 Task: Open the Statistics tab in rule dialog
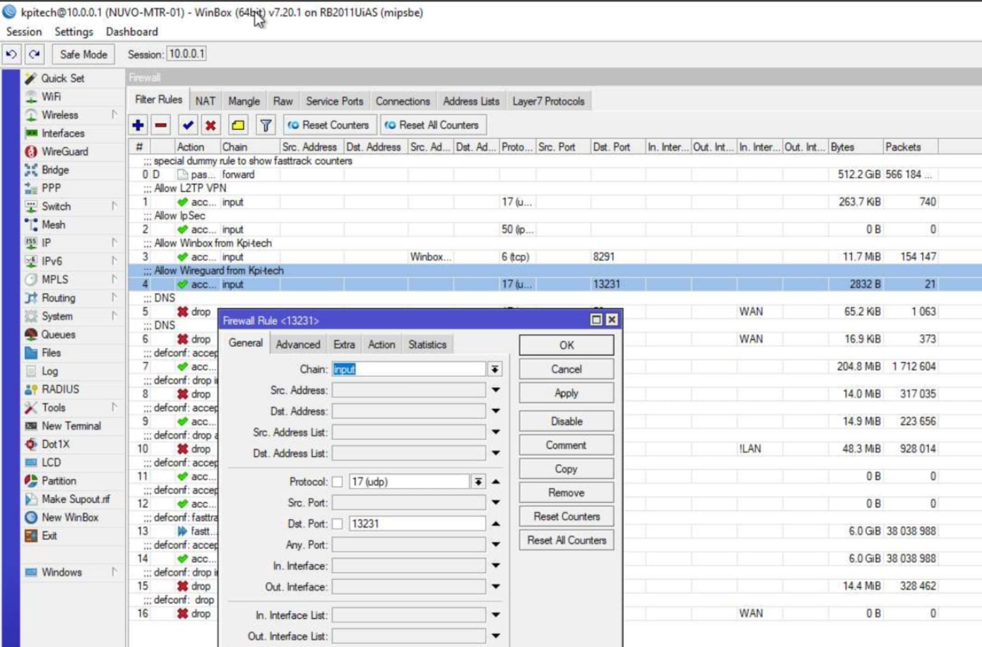tap(427, 345)
